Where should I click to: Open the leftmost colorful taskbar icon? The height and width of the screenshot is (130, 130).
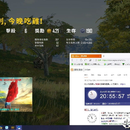1,127
